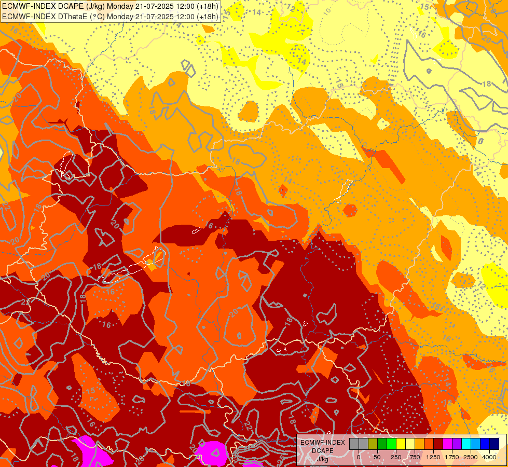
Task: Click the legend scale value 4000
Action: (x=489, y=457)
